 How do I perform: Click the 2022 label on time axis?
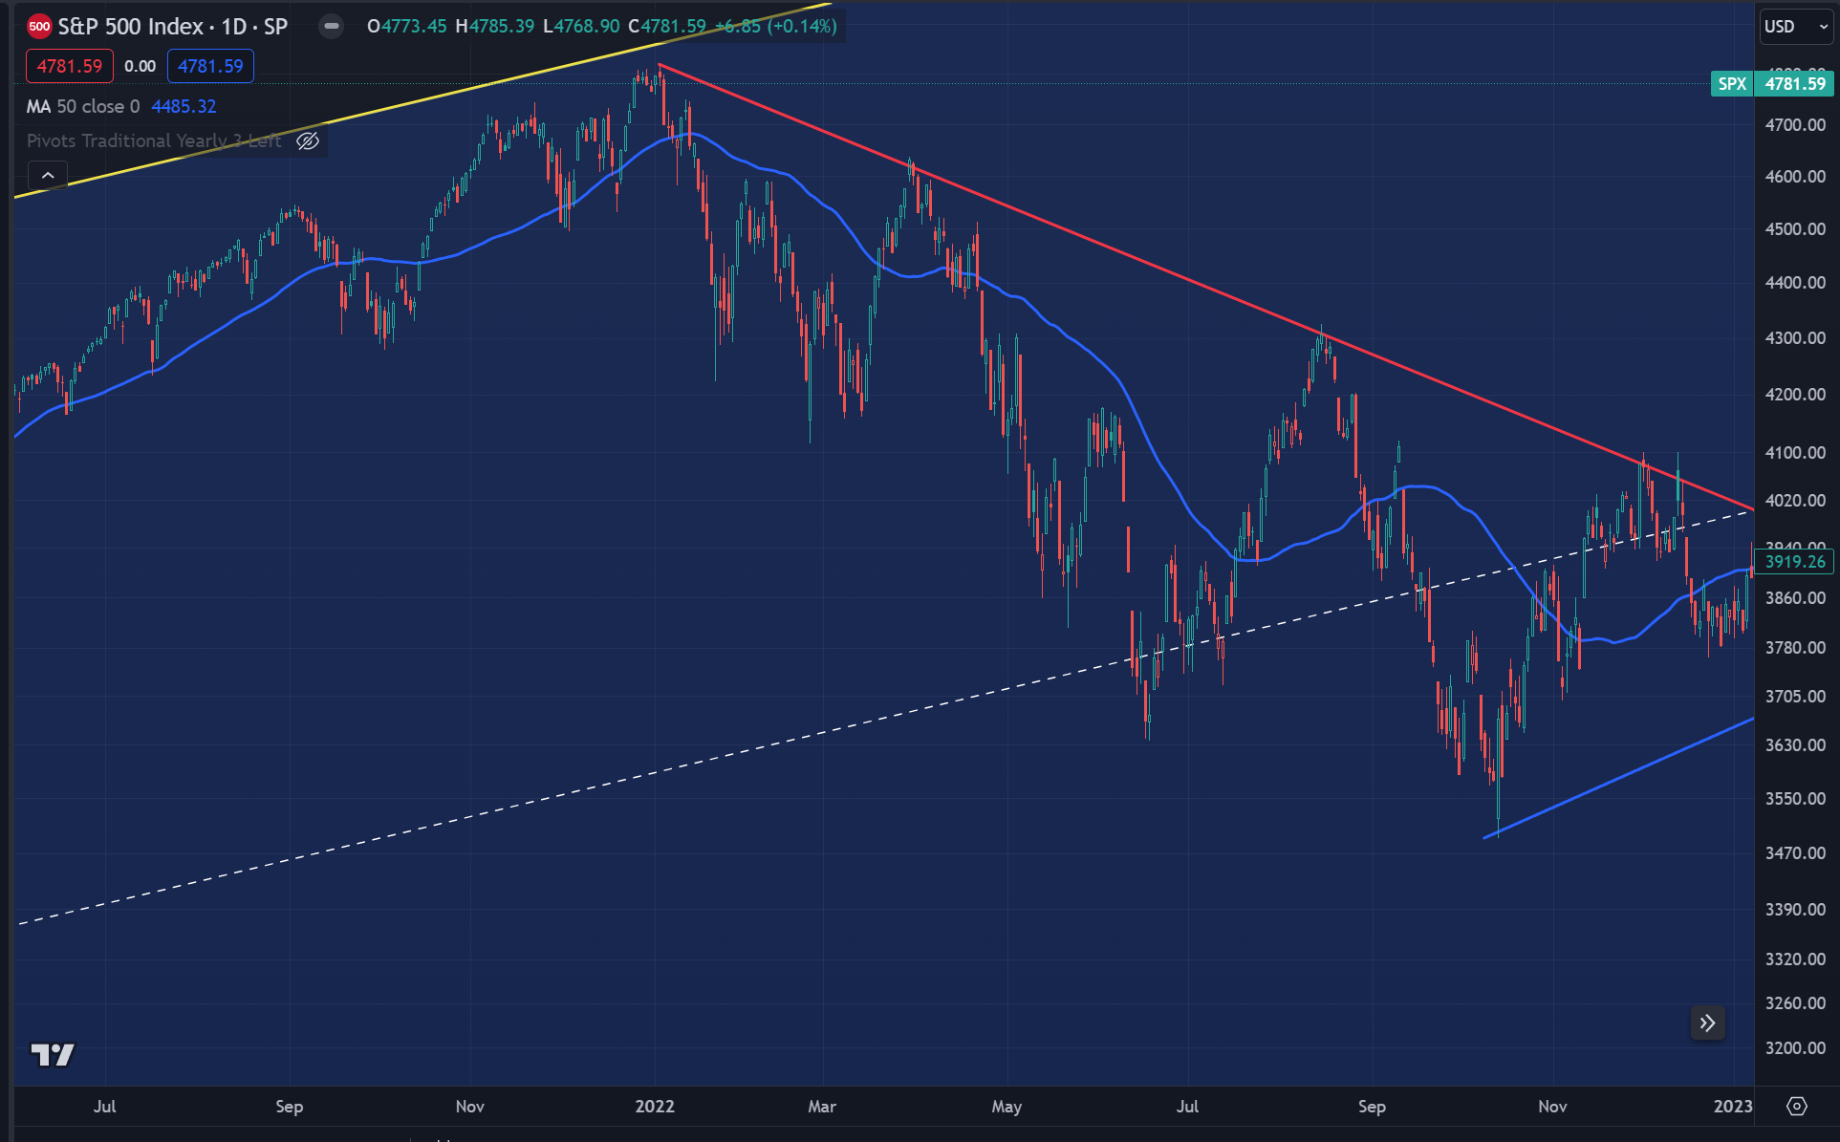point(655,1107)
